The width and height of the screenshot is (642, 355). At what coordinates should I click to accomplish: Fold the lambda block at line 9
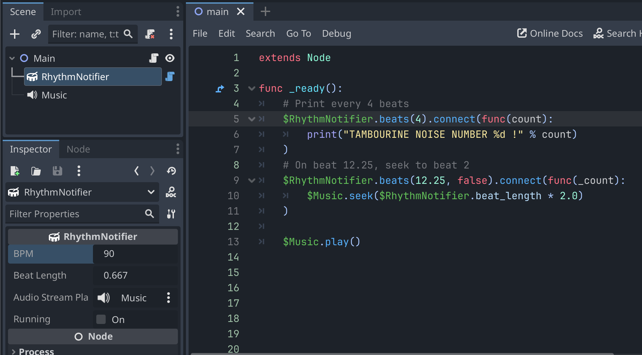point(252,181)
